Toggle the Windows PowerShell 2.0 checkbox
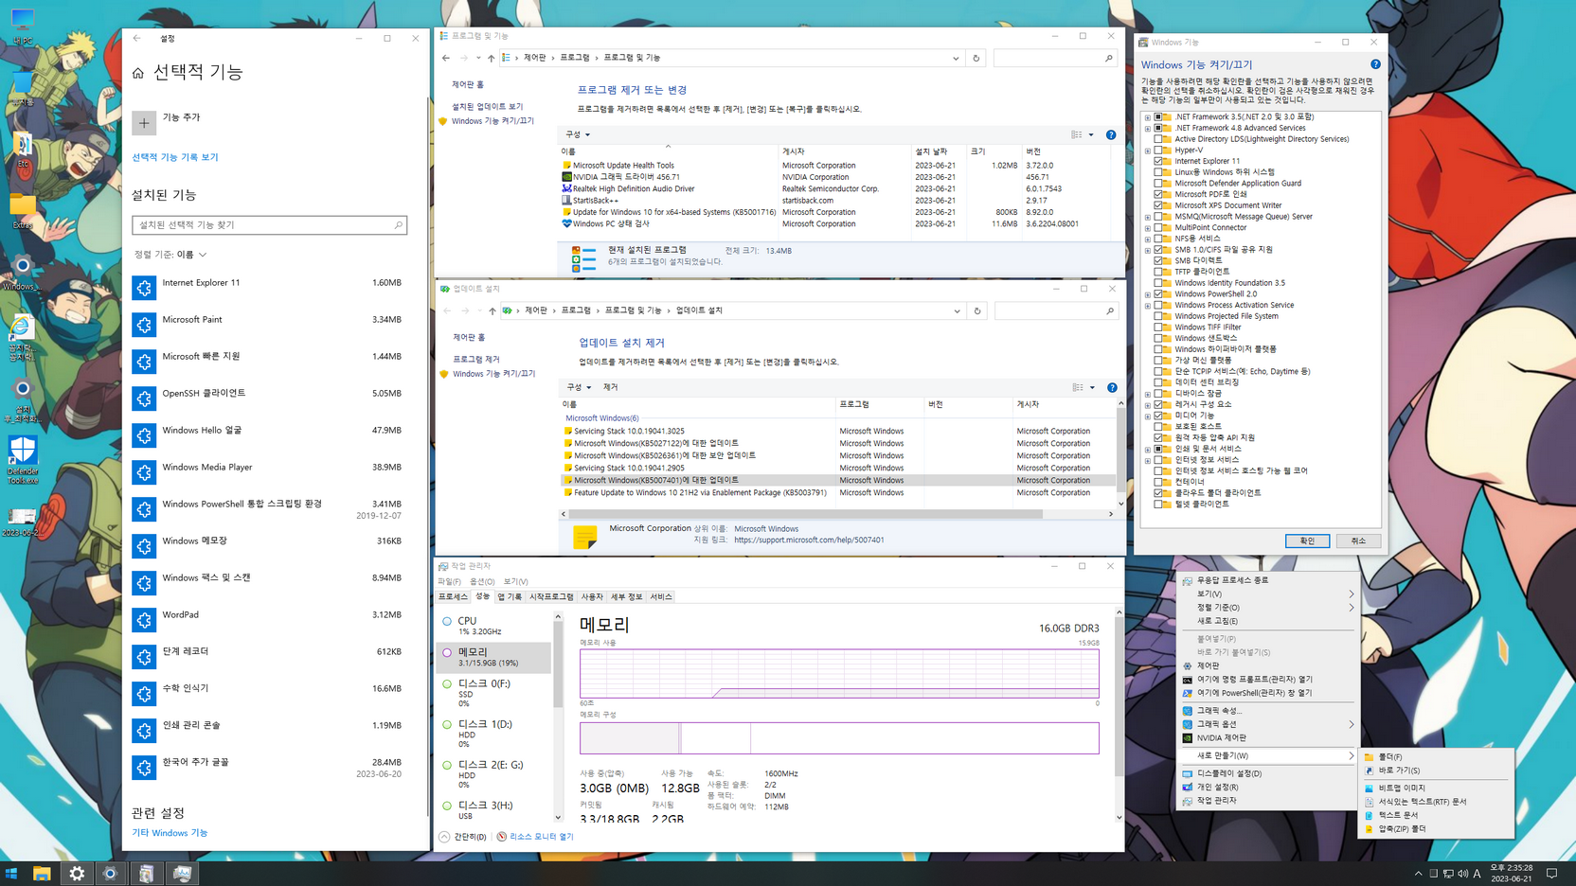 (x=1158, y=293)
